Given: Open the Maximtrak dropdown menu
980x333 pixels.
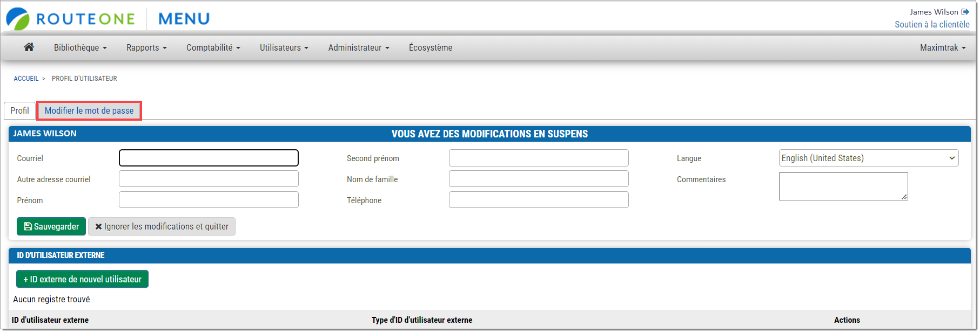Looking at the screenshot, I should pyautogui.click(x=942, y=47).
